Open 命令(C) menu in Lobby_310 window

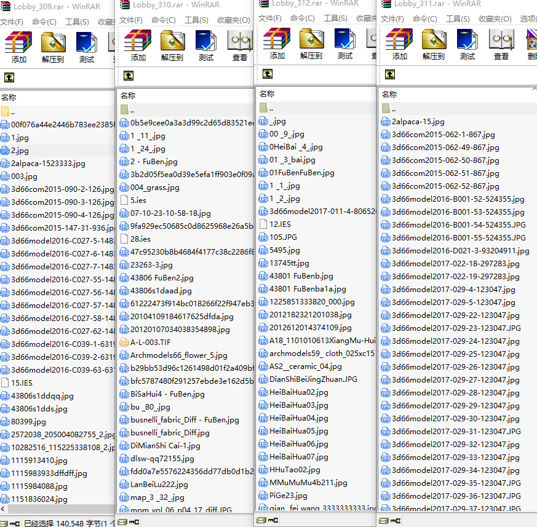pos(164,20)
